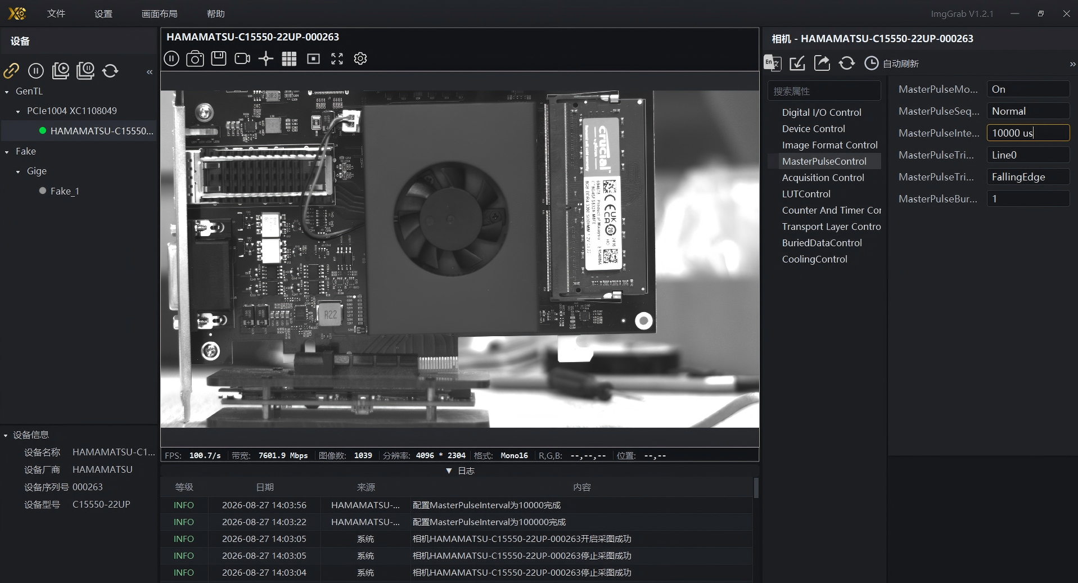Viewport: 1078px width, 583px height.
Task: Open MasterPulseMode dropdown showing On
Action: pyautogui.click(x=1028, y=89)
